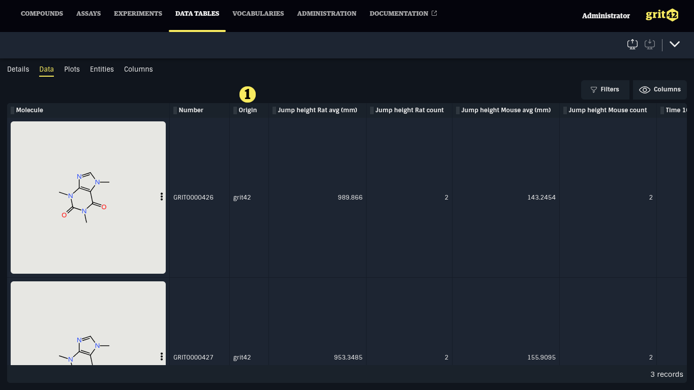Open the VOCABULARIES menu
The width and height of the screenshot is (694, 390).
[258, 14]
